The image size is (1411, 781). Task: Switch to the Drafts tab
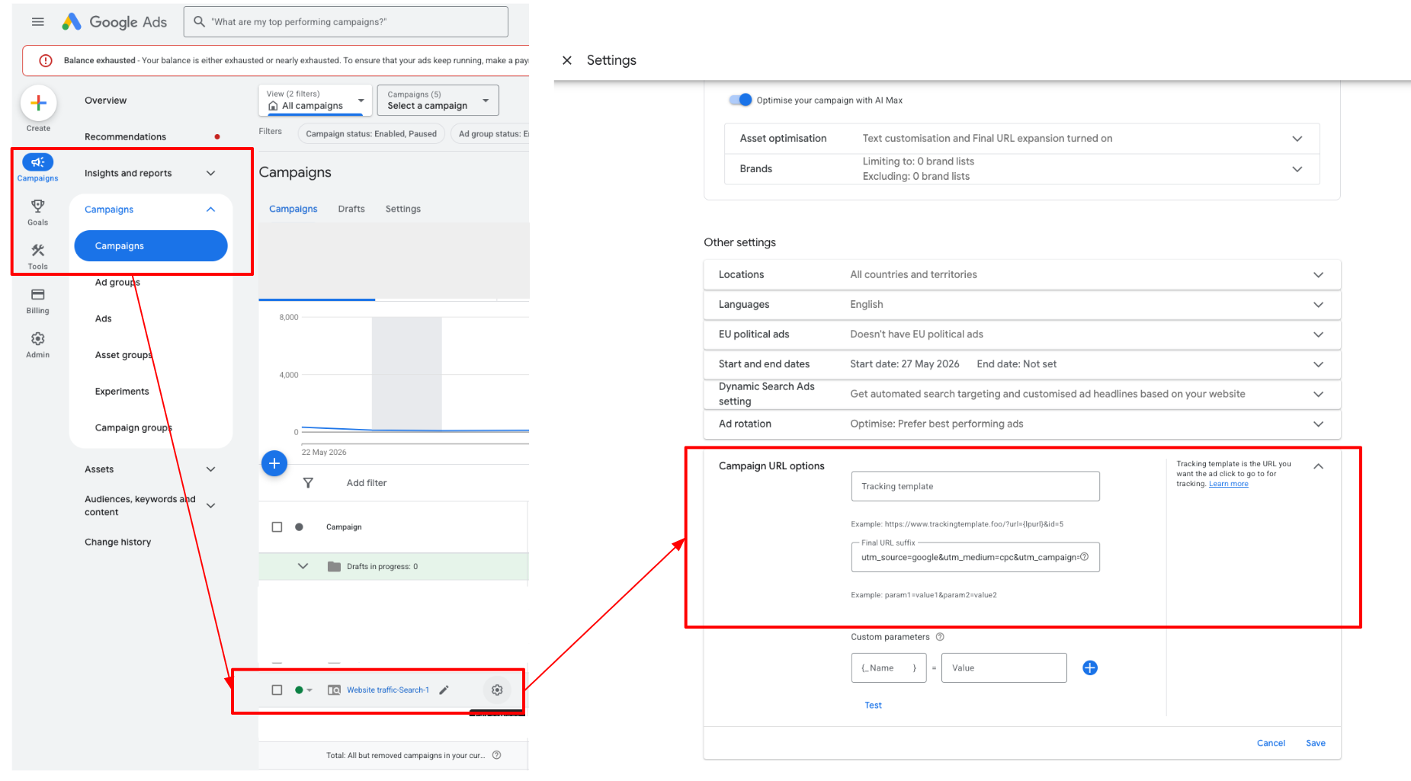click(351, 209)
